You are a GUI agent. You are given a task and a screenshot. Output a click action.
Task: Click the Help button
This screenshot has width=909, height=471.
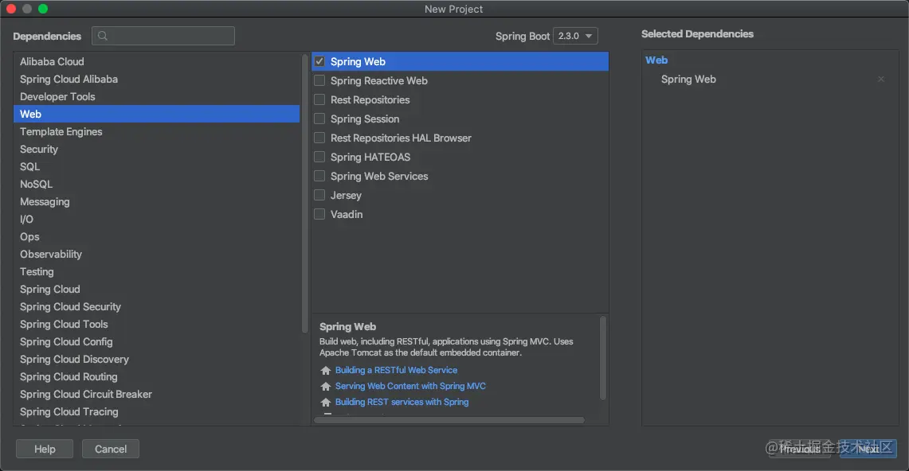click(x=45, y=449)
